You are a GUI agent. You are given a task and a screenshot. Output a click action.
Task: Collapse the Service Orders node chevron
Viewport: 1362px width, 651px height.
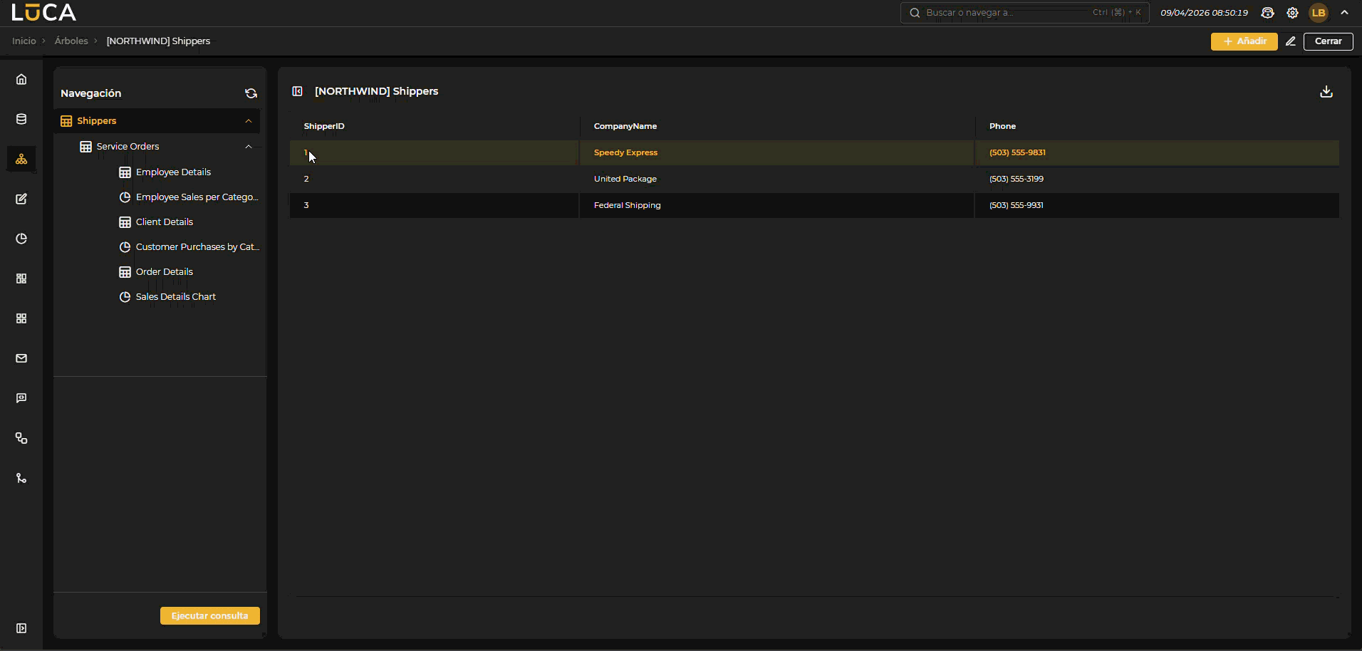(x=249, y=147)
